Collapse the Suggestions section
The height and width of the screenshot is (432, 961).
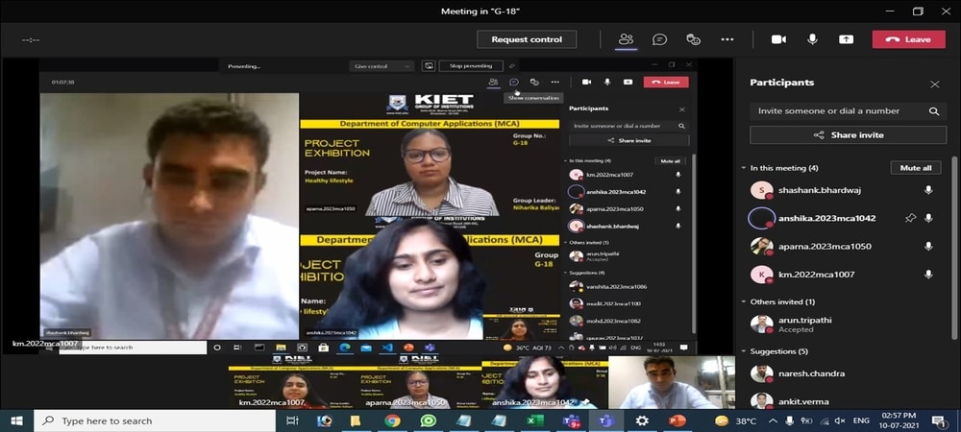click(x=744, y=351)
